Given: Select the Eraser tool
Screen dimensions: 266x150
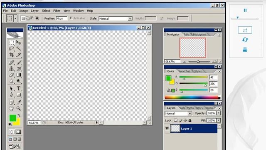Looking at the screenshot, I should click(x=12, y=75).
